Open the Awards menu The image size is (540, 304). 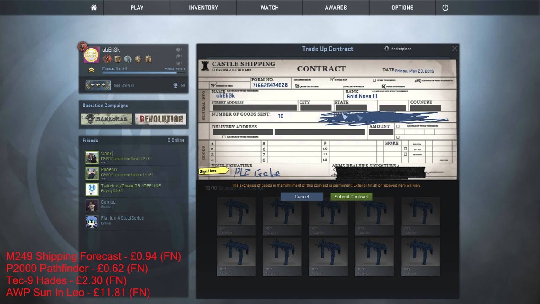point(336,8)
